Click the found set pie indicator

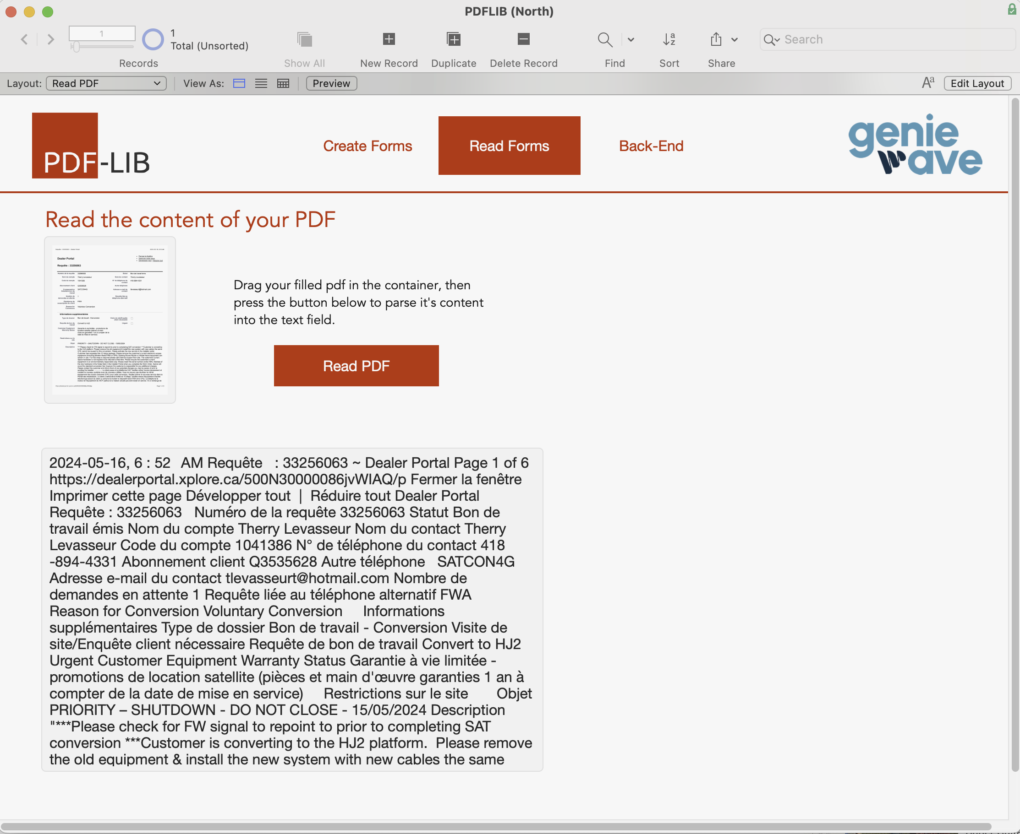[153, 39]
